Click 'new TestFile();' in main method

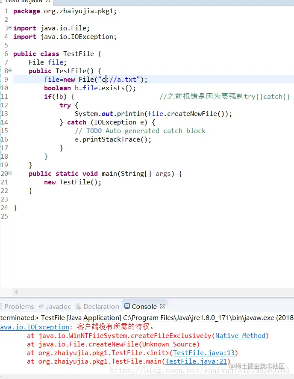(73, 182)
